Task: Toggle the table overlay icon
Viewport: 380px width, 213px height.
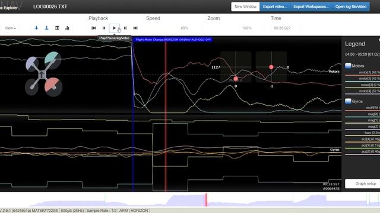Action: (x=57, y=28)
